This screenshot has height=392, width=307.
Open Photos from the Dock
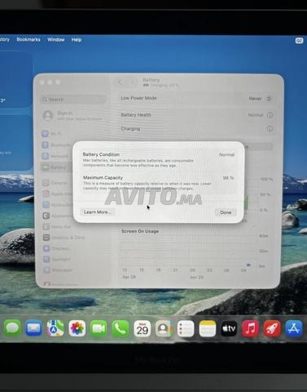77,328
